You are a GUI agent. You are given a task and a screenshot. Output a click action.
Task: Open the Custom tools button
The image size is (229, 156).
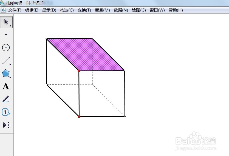6,125
